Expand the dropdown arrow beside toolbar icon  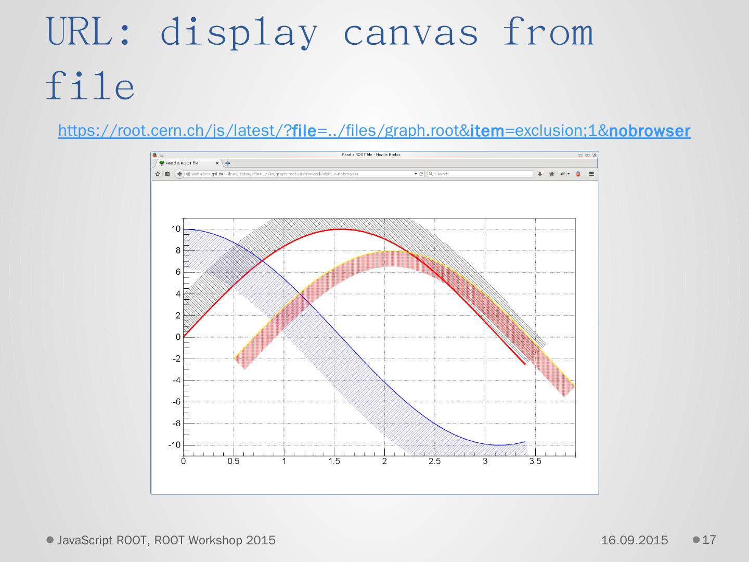569,174
